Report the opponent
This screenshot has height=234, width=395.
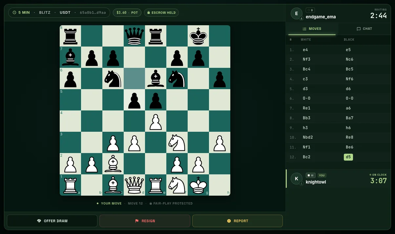coord(238,221)
